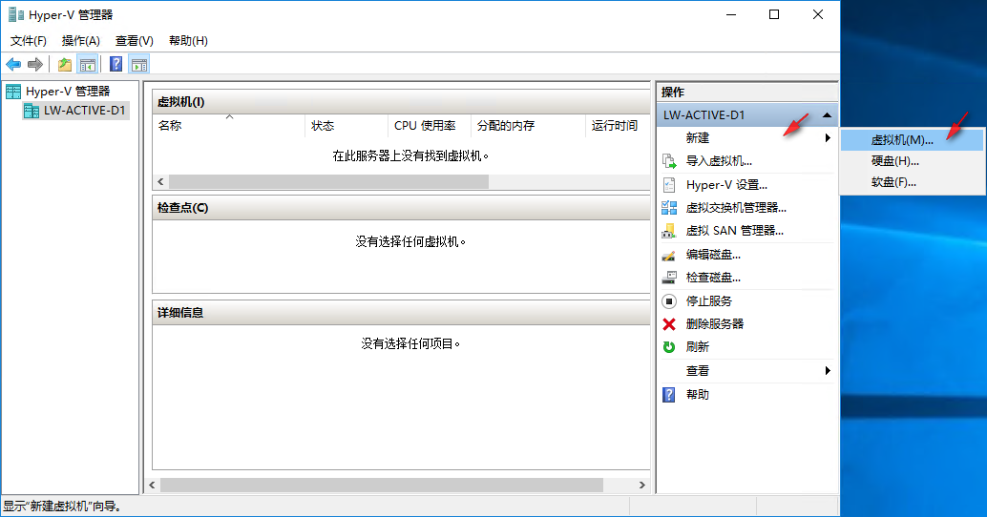Expand the 新建 submenu arrow
The image size is (987, 517).
click(828, 137)
